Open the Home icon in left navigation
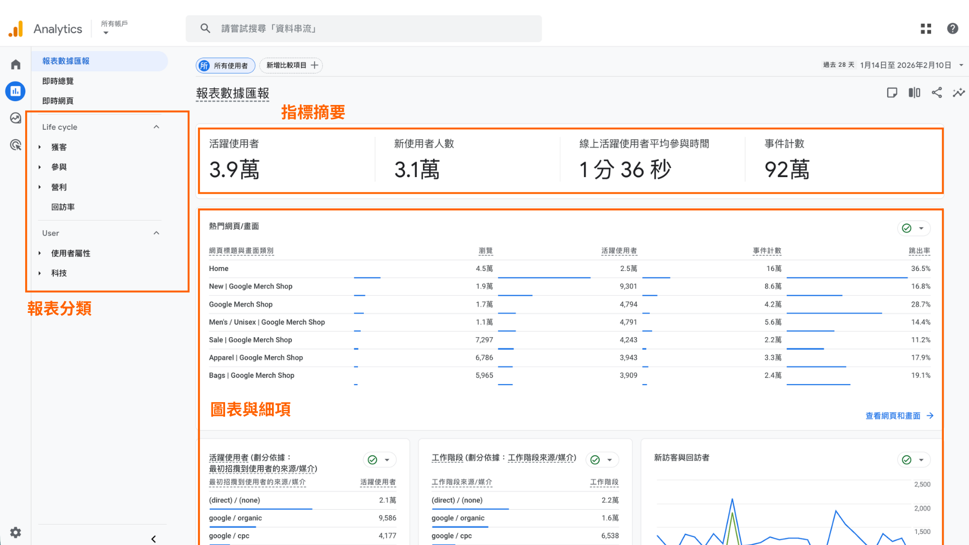 15,64
